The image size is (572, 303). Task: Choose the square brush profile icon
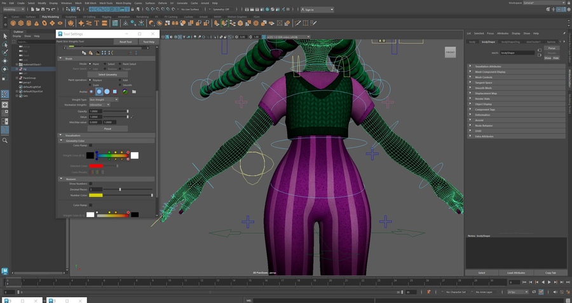pyautogui.click(x=115, y=92)
